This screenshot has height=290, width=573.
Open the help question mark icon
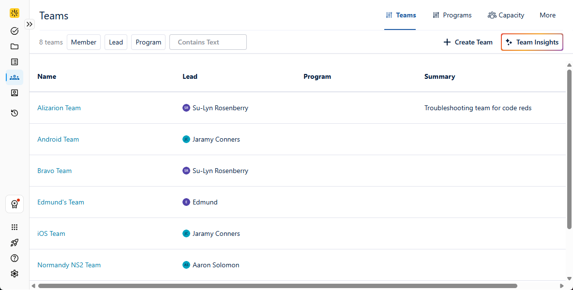(14, 258)
